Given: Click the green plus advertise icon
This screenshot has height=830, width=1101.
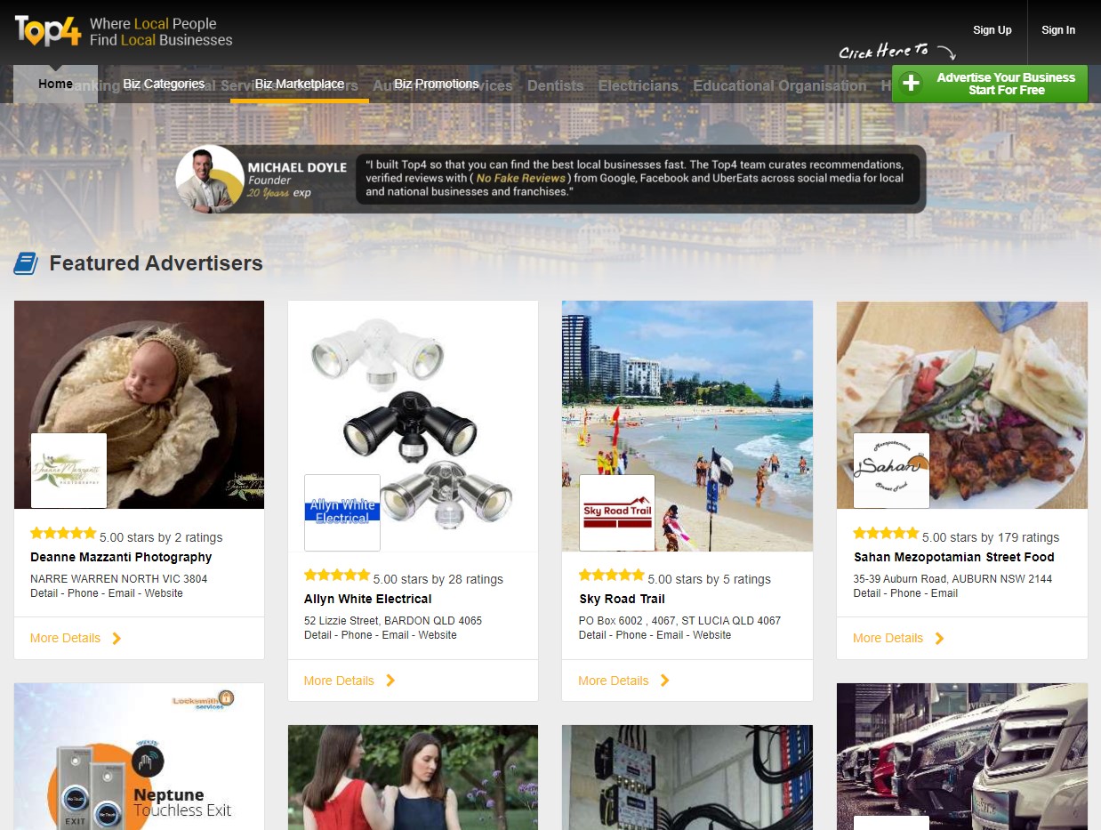Looking at the screenshot, I should (x=911, y=84).
